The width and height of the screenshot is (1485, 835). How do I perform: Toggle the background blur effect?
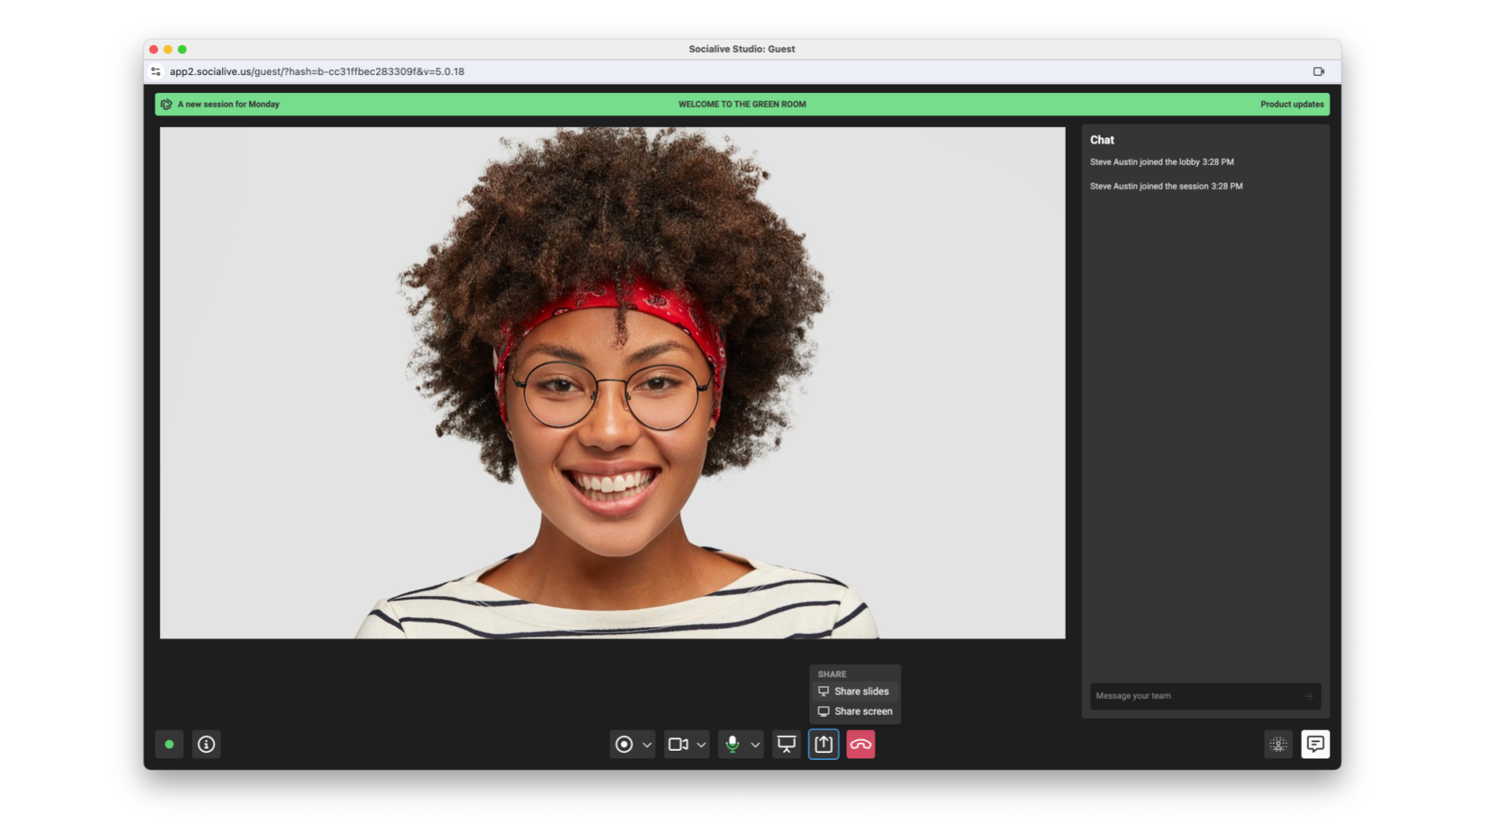(x=1278, y=745)
